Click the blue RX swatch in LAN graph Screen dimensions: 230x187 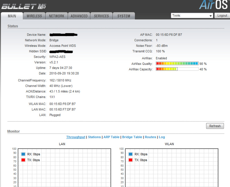click(23, 154)
